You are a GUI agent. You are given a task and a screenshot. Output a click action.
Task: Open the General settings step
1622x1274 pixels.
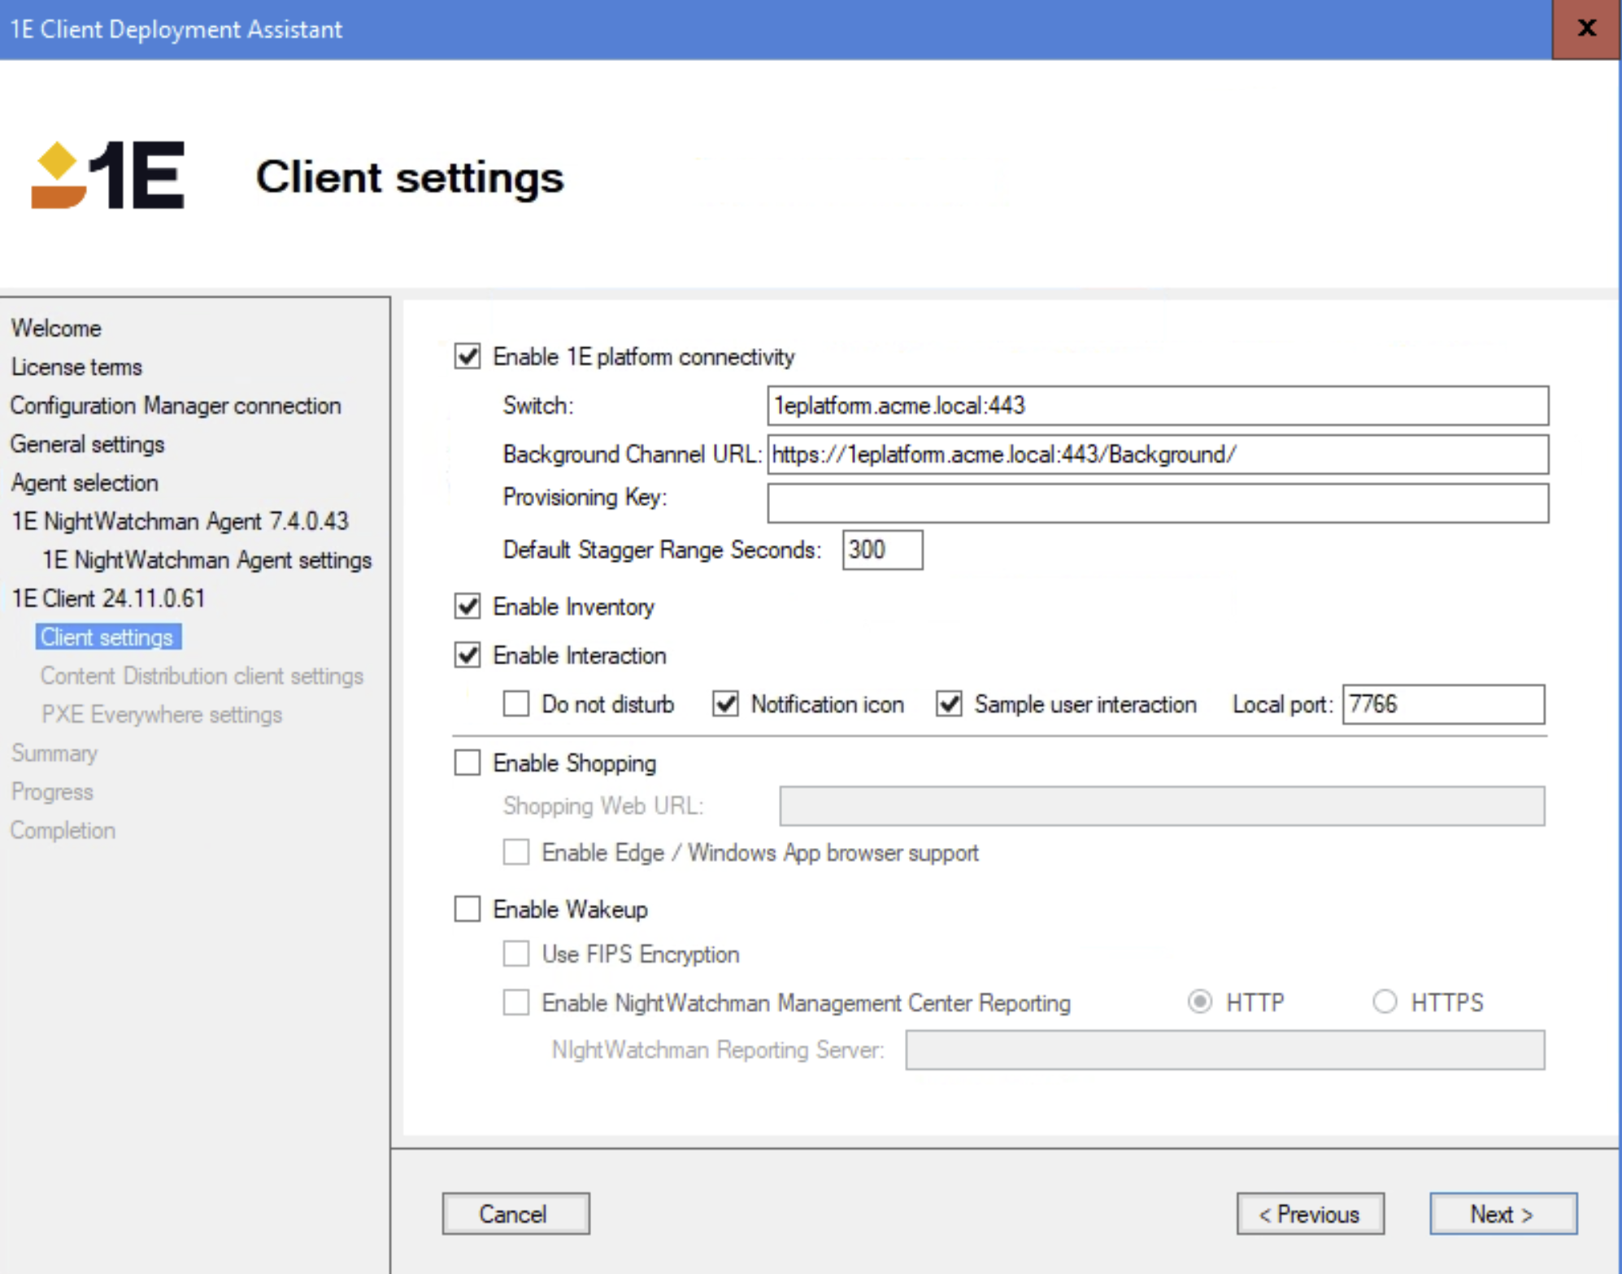coord(88,444)
